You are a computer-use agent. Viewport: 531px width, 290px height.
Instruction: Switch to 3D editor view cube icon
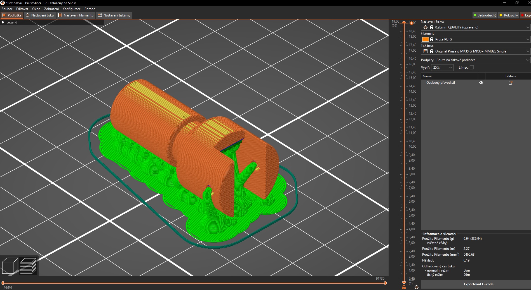[10, 265]
